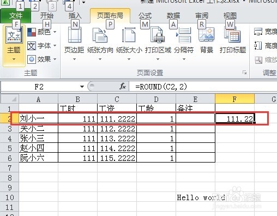Click the 宽度 width icon
This screenshot has height=216, width=277.
(x=258, y=32)
